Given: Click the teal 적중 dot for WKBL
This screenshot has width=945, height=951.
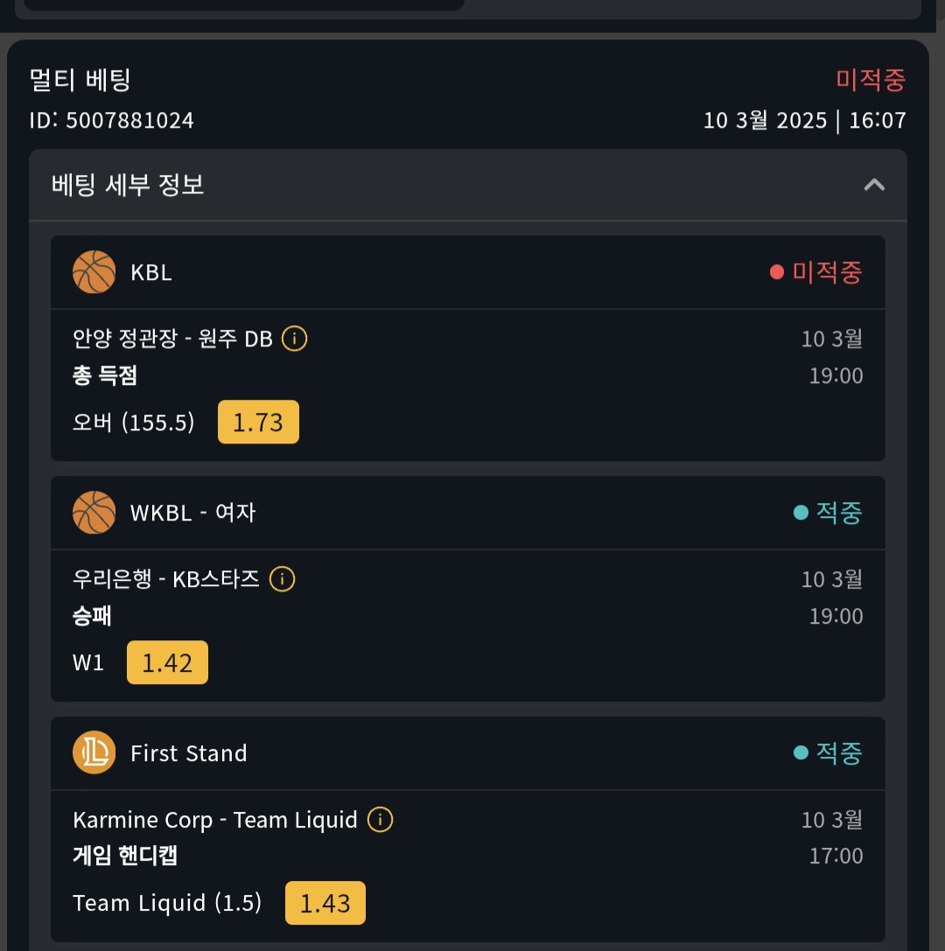Looking at the screenshot, I should click(x=800, y=513).
